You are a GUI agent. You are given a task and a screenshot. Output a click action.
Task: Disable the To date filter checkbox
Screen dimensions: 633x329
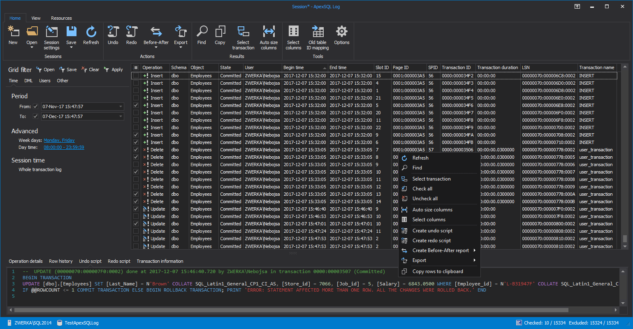[x=35, y=116]
